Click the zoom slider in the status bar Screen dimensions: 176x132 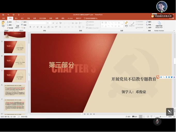click(160, 117)
